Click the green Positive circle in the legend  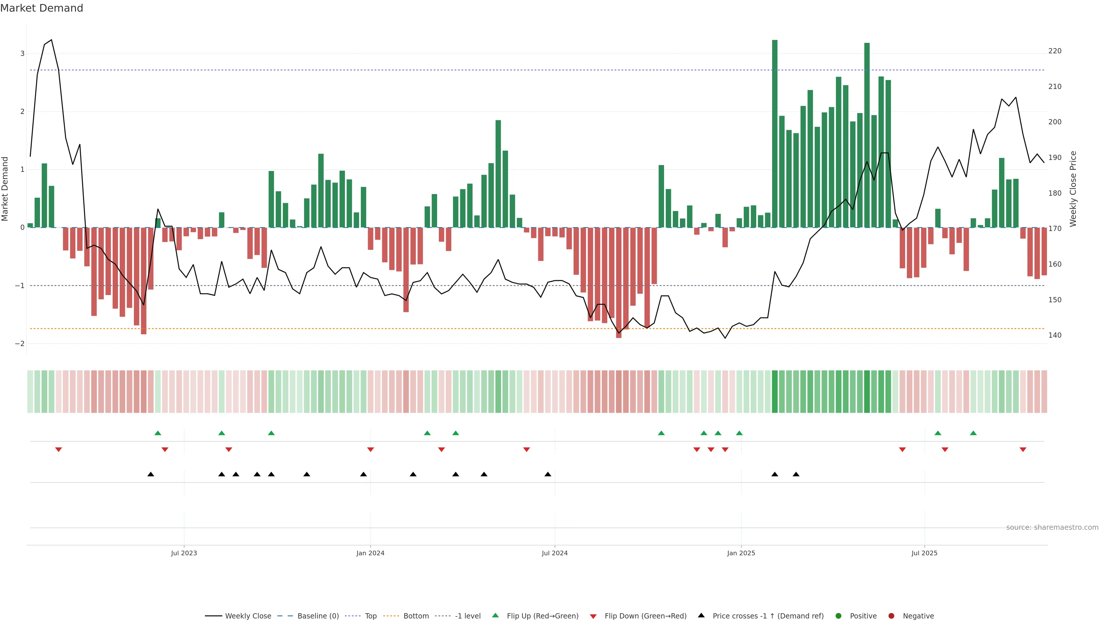pos(839,616)
